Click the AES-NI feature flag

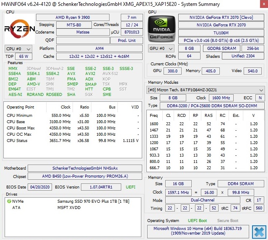pos(16,94)
